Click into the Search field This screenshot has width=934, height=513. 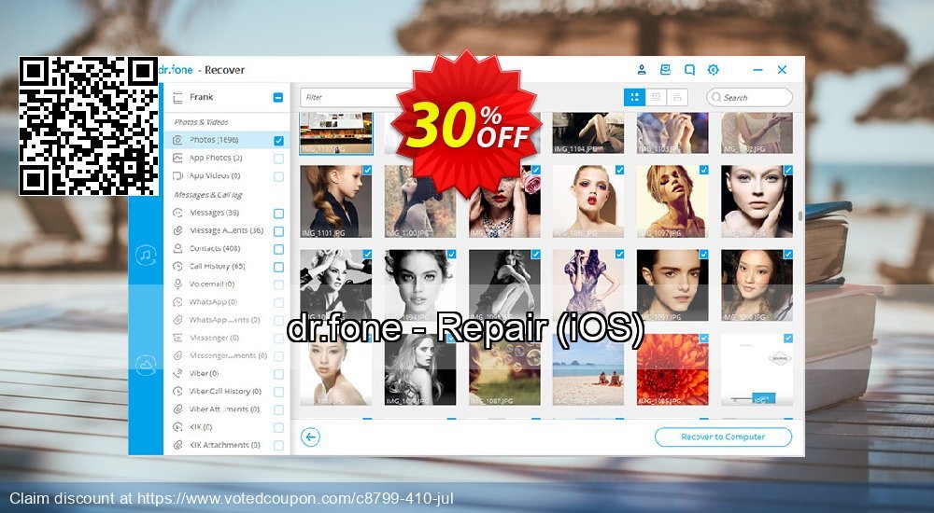pos(749,97)
